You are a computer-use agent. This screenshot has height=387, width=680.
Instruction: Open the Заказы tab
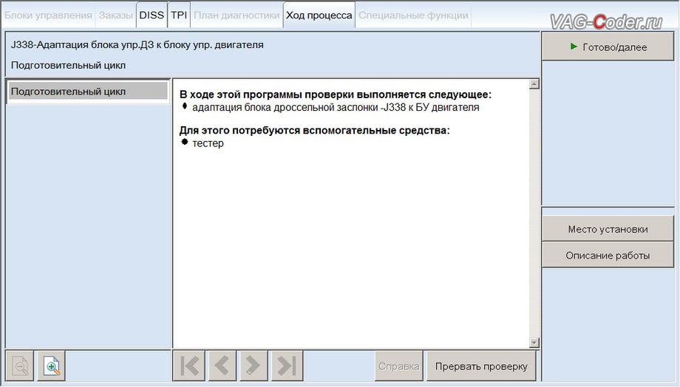coord(115,16)
